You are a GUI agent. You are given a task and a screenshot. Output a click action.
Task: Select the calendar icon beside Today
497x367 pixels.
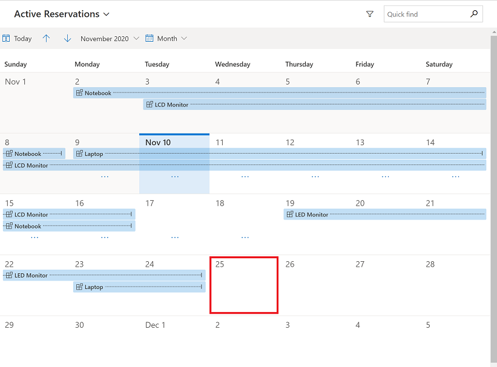click(7, 38)
